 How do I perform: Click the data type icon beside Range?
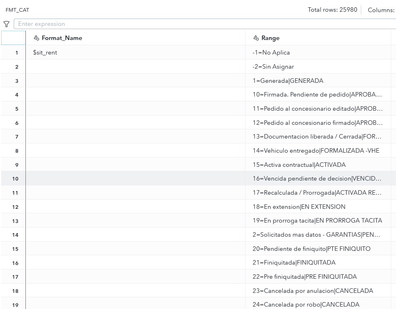point(256,38)
